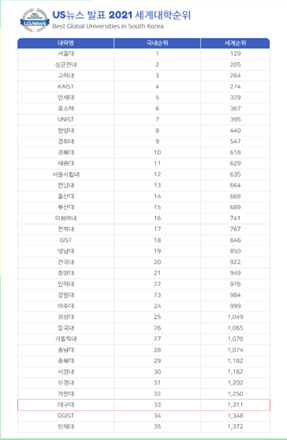Click world rank 1,372 cell
287x440 pixels.
pyautogui.click(x=235, y=427)
